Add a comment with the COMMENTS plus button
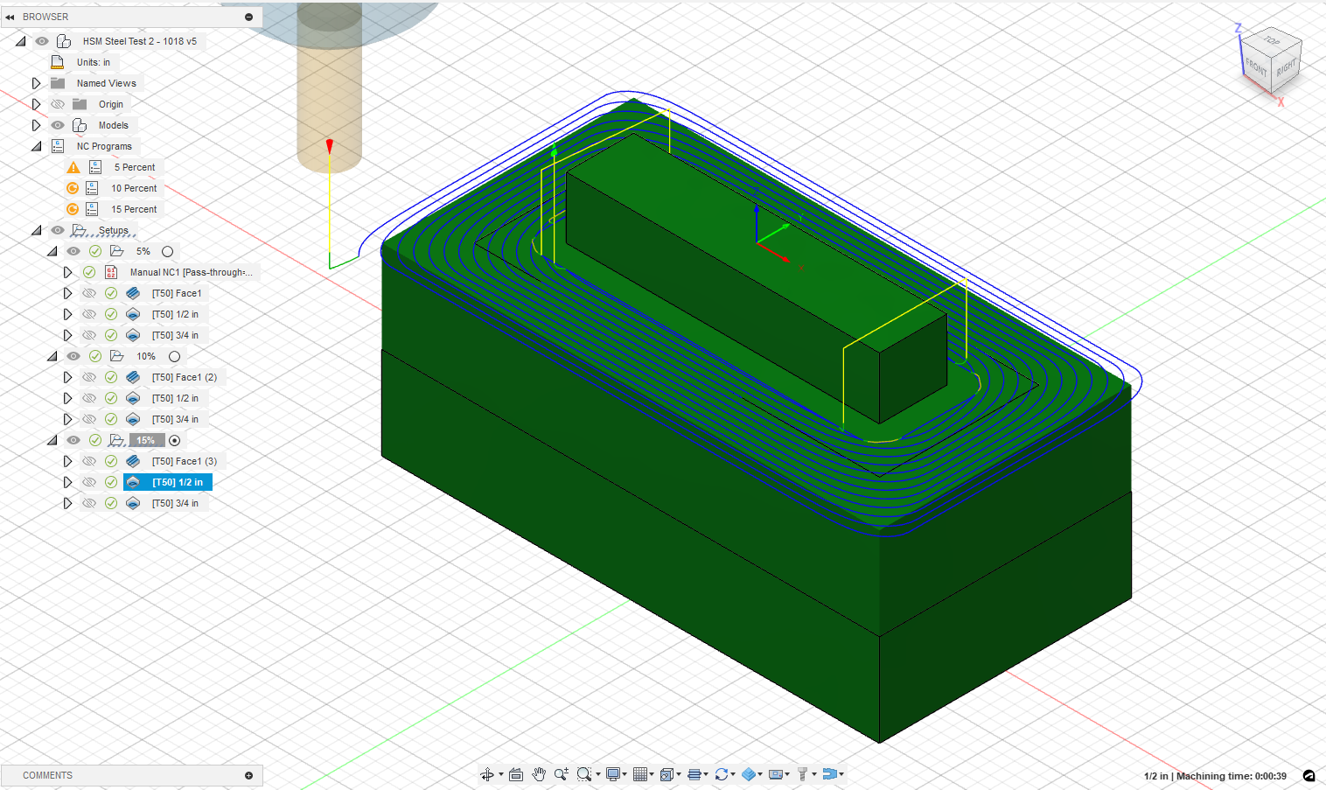The width and height of the screenshot is (1326, 790). [x=249, y=775]
